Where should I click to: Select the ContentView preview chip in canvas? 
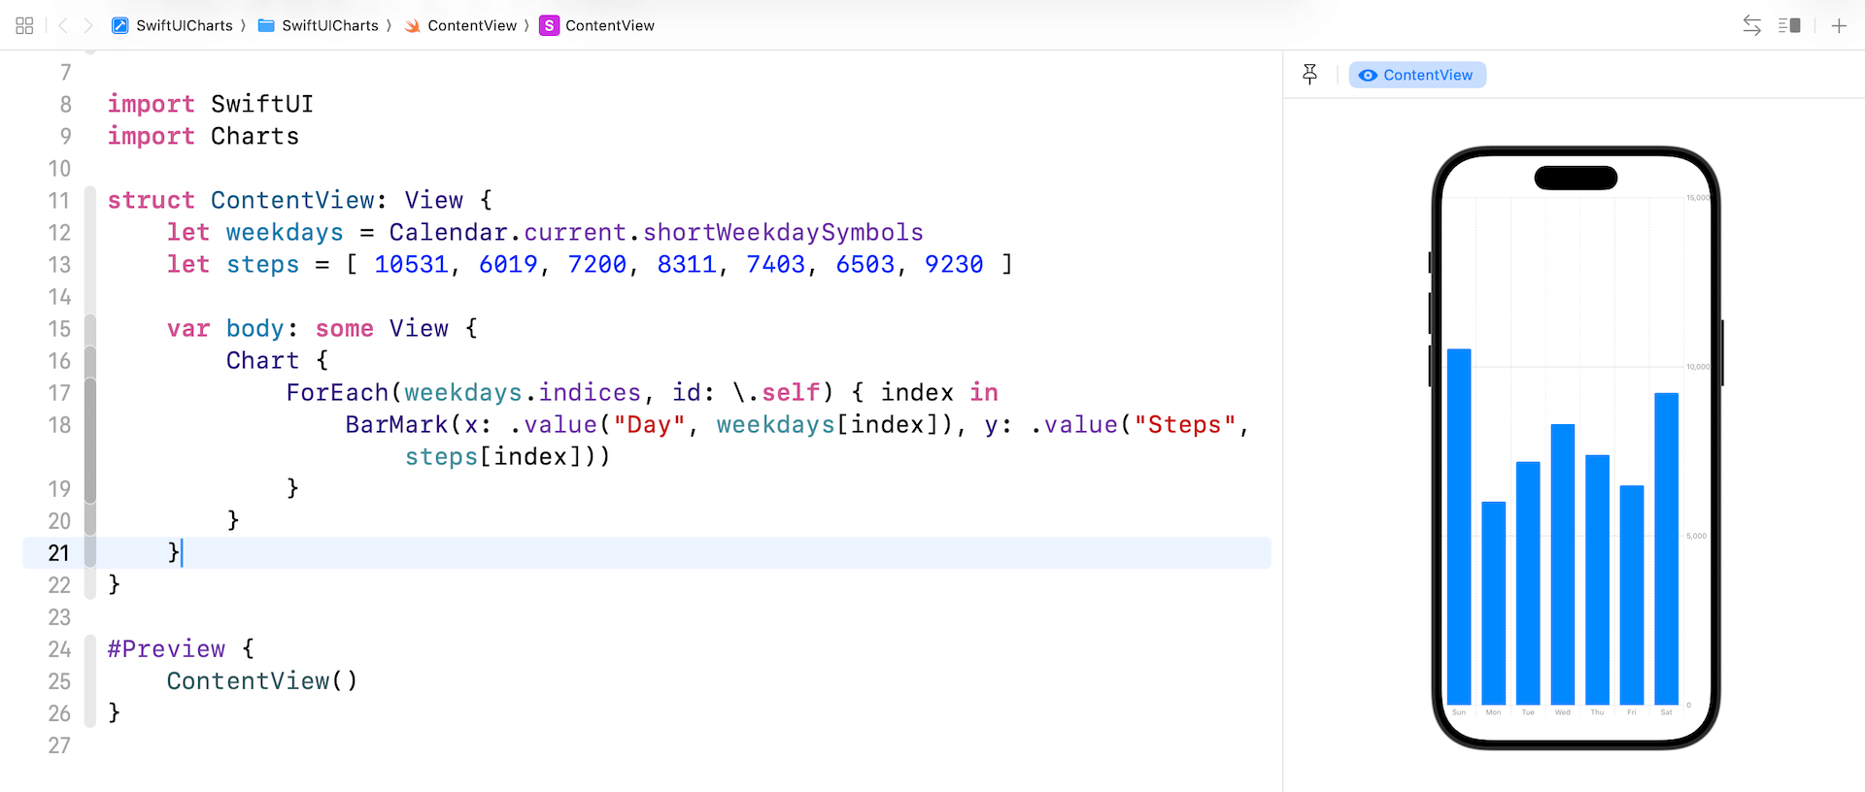(x=1417, y=75)
